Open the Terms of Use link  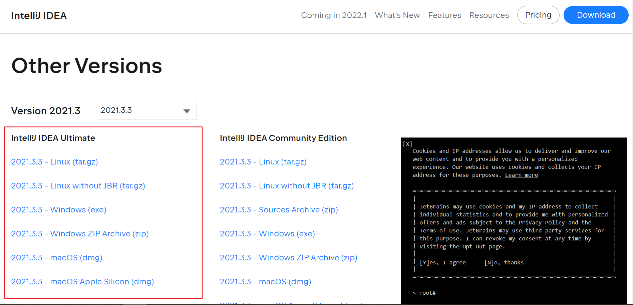click(439, 230)
